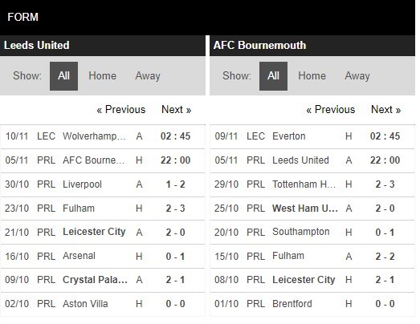Go to Previous AFC Bournemouth matches
The image size is (420, 324).
click(x=331, y=110)
